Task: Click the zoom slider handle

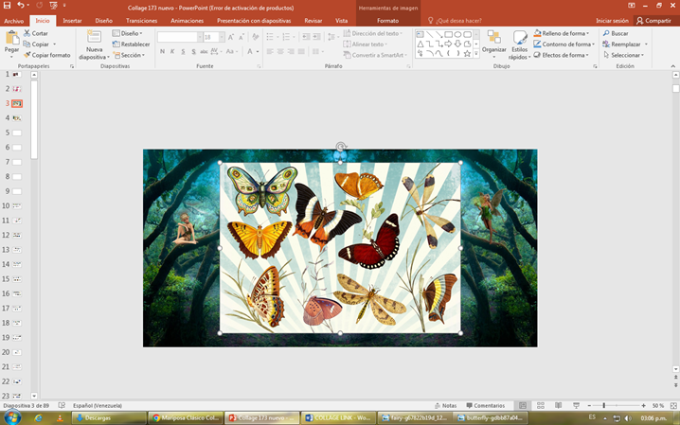Action: (603, 405)
